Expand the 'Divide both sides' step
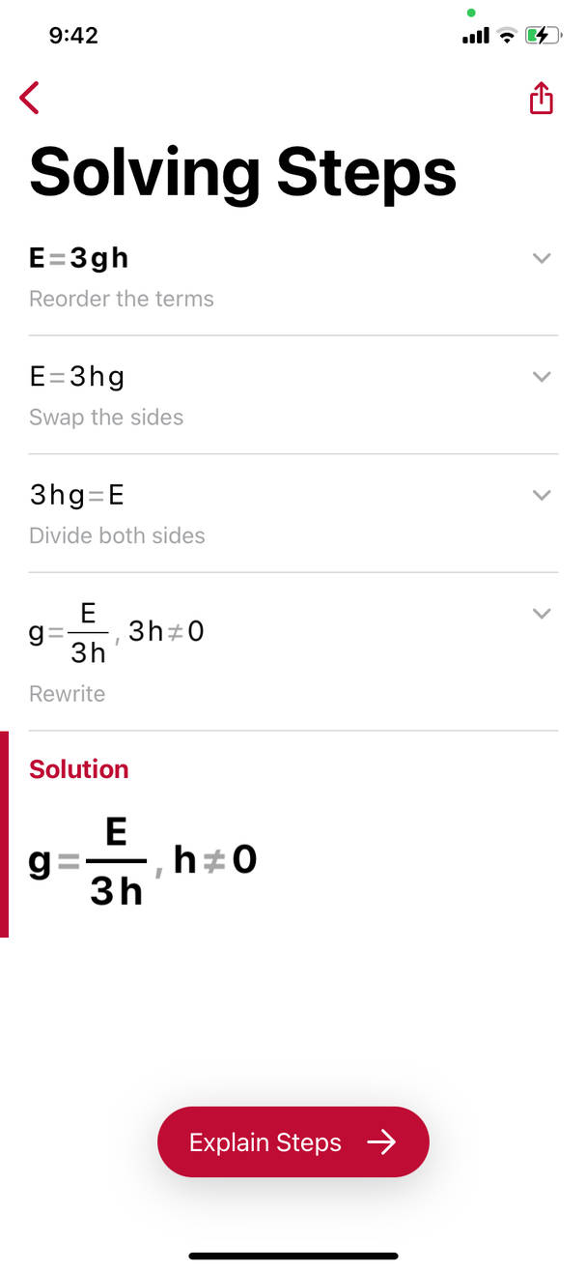 (542, 494)
